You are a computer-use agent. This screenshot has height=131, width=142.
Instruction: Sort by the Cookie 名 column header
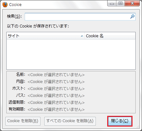tap(110, 36)
